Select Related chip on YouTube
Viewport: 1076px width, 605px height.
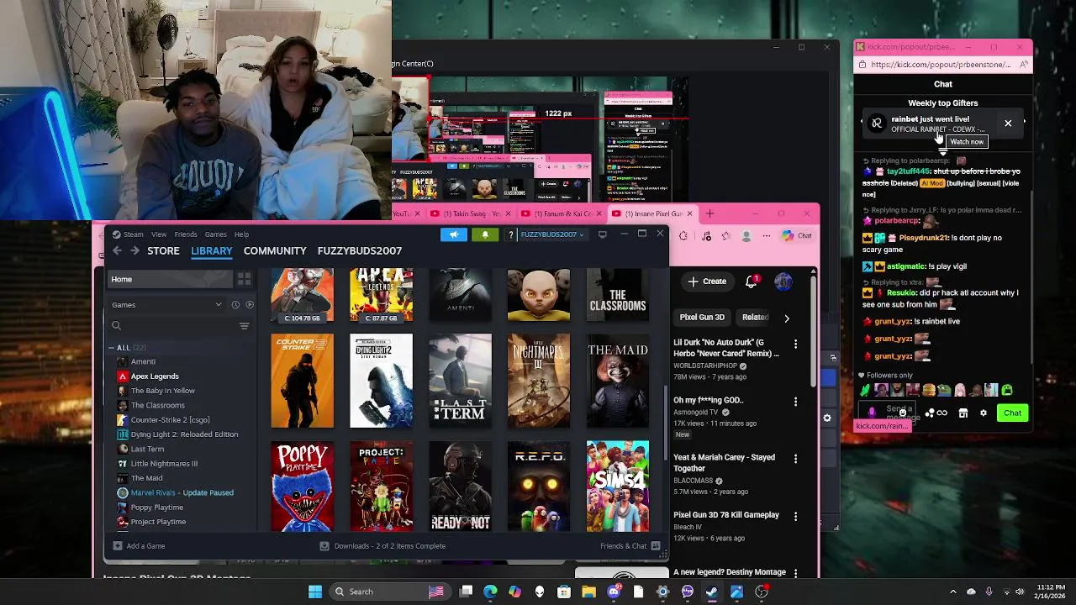point(754,318)
